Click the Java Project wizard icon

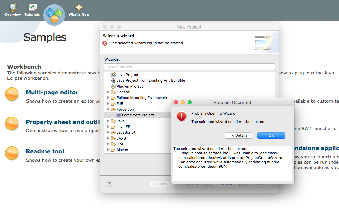point(113,75)
